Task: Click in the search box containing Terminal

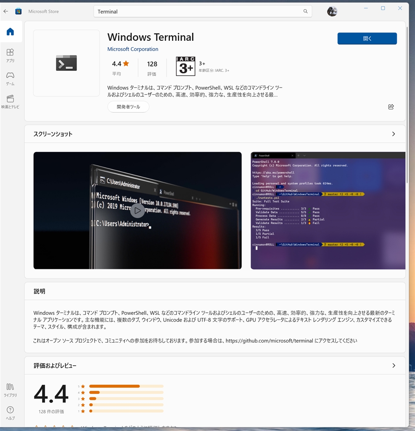Action: (x=203, y=11)
